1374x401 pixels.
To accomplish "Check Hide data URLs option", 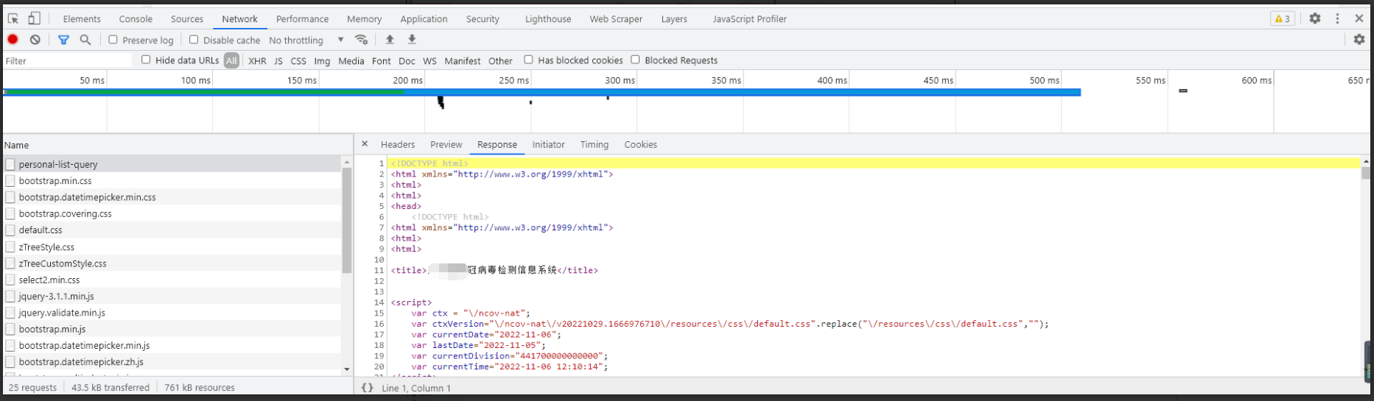I will pos(146,60).
